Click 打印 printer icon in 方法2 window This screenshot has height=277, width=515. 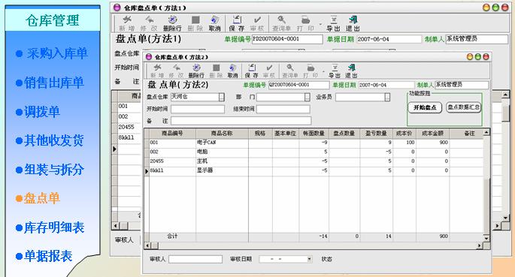(x=311, y=68)
